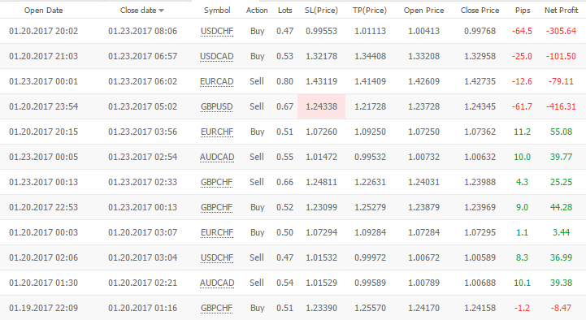Viewport: 586px width, 320px height.
Task: Select net profit value -8.47
Action: 561,308
